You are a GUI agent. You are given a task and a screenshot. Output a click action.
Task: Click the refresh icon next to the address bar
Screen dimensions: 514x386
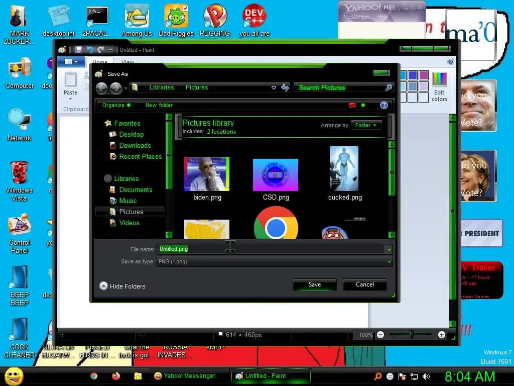285,87
